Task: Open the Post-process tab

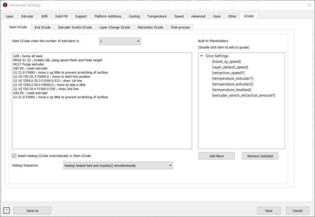Action: click(x=180, y=27)
